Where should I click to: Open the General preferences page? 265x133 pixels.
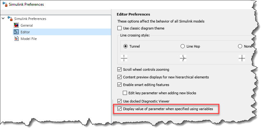pos(27,25)
